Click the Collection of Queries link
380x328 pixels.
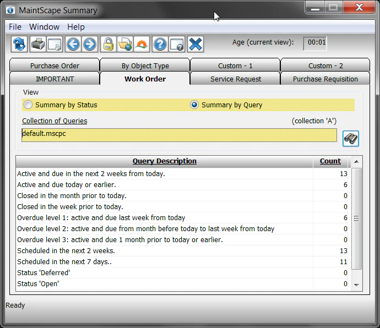55,121
